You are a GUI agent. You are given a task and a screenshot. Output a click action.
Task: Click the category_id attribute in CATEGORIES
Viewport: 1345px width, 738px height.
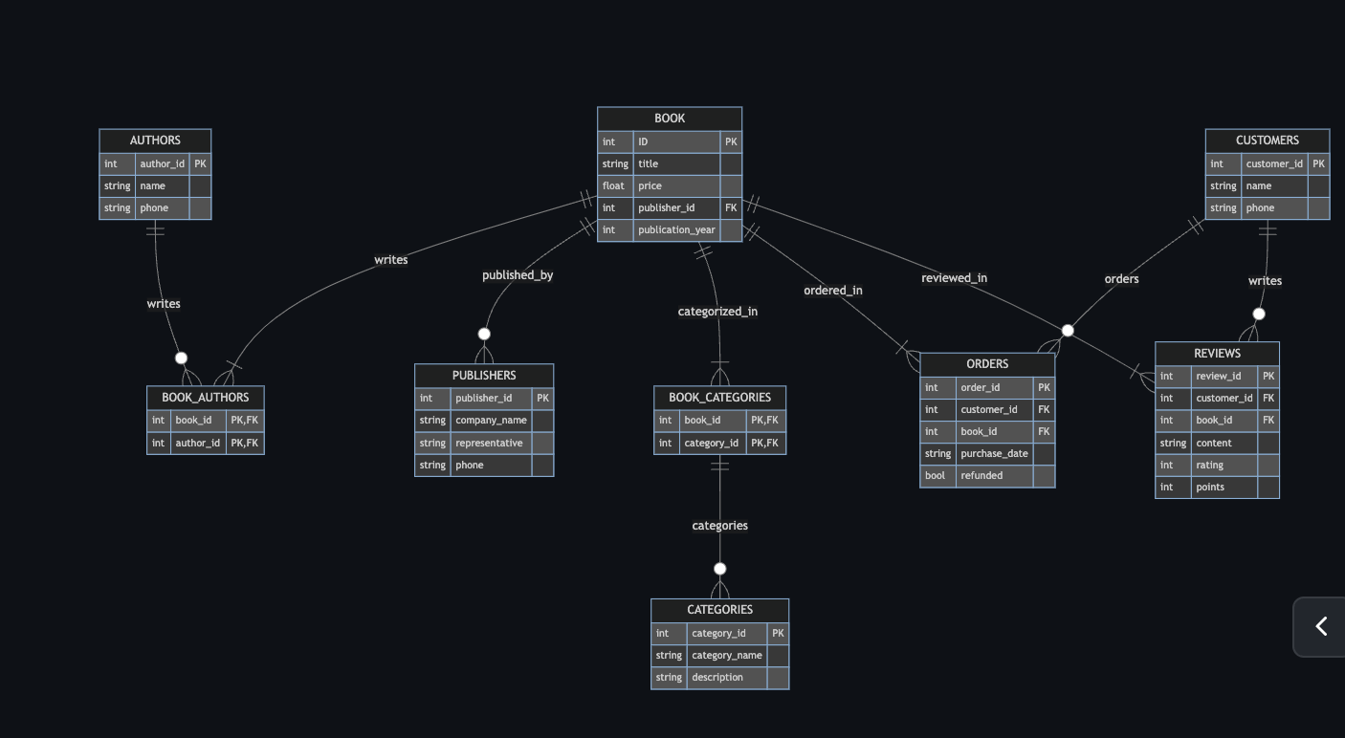(727, 634)
